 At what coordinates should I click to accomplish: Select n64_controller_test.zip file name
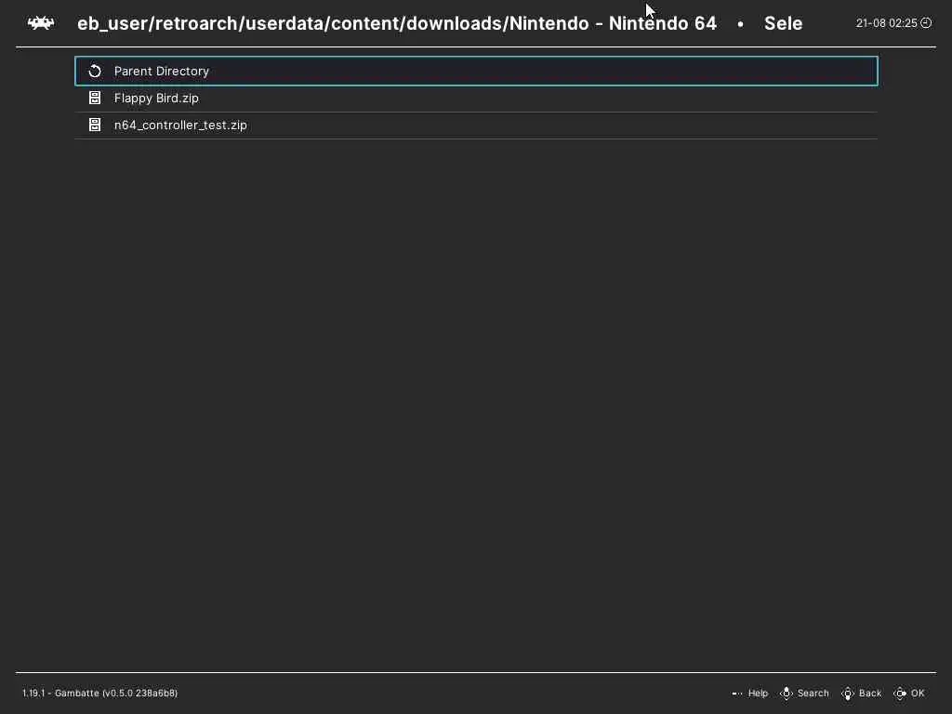tap(180, 126)
